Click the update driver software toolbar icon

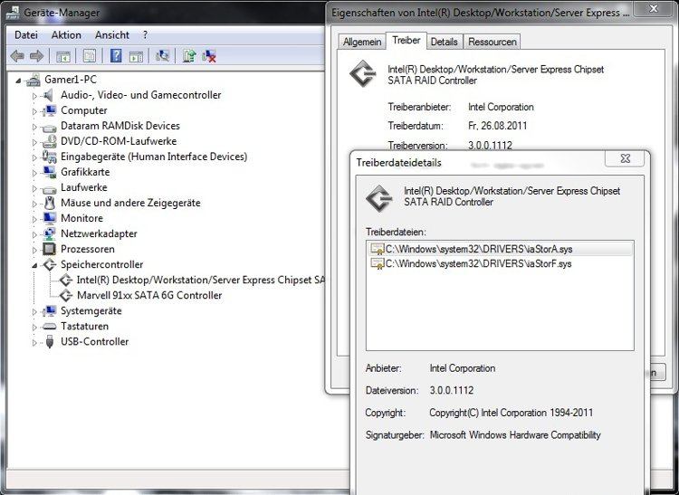point(189,56)
